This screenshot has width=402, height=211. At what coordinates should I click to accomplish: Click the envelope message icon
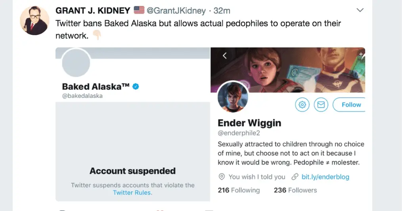pos(321,105)
